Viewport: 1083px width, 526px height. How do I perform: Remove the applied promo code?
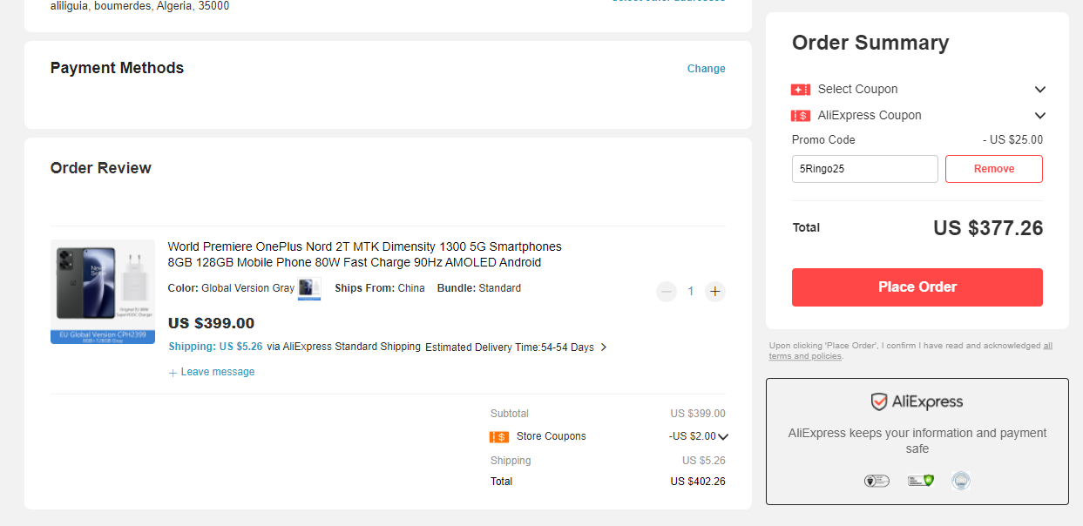(x=994, y=169)
